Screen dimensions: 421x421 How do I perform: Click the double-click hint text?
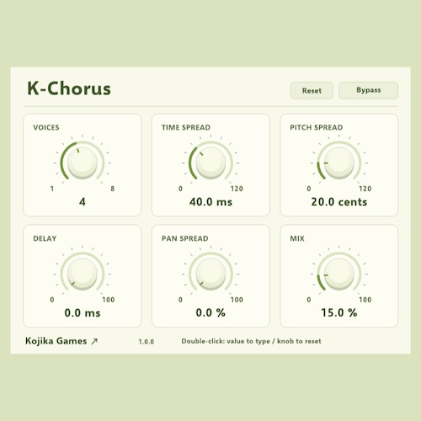[251, 341]
